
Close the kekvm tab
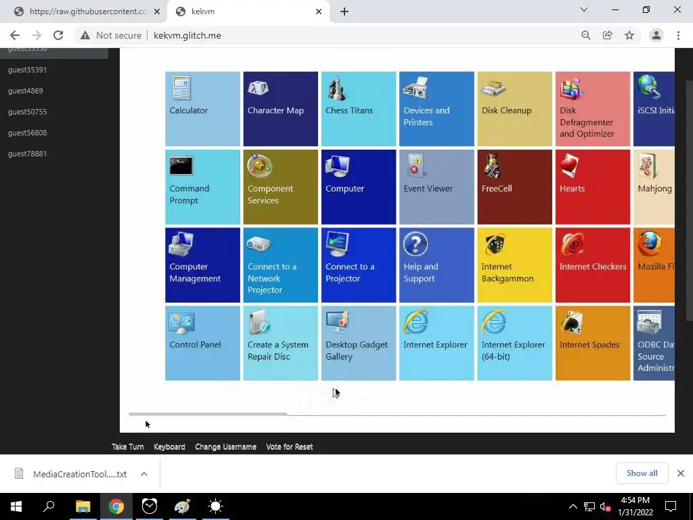point(319,12)
